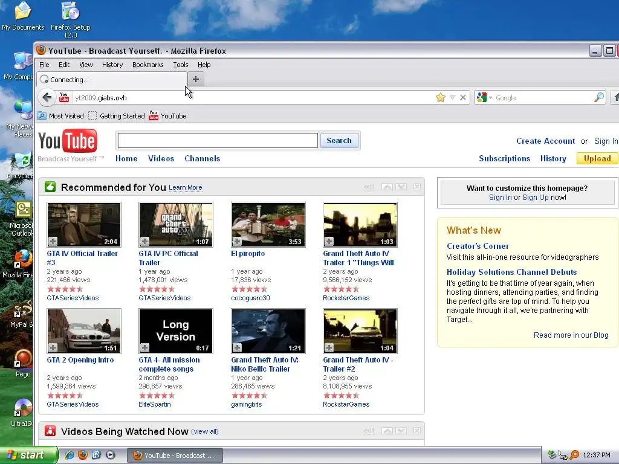Click the magnifier icon in Google search box
Viewport: 619px width, 464px height.
point(599,97)
